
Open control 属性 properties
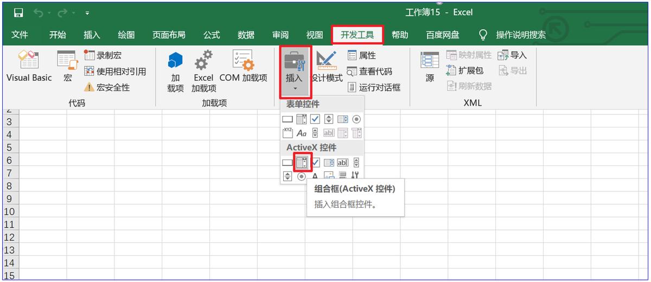(x=361, y=55)
